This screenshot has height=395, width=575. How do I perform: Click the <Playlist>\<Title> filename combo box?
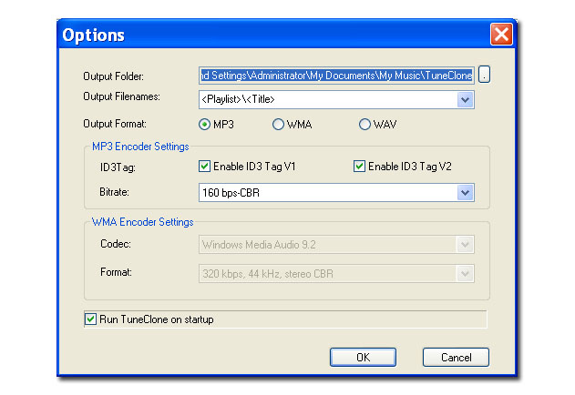coord(336,100)
